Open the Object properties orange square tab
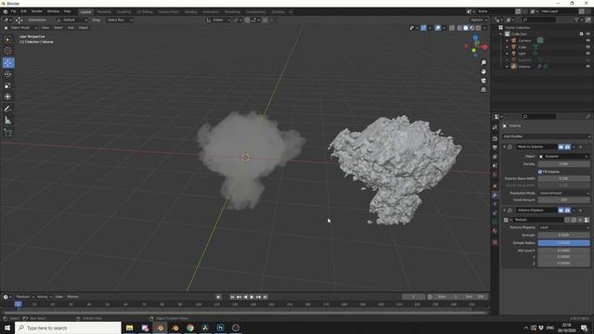The image size is (594, 334). (x=495, y=186)
